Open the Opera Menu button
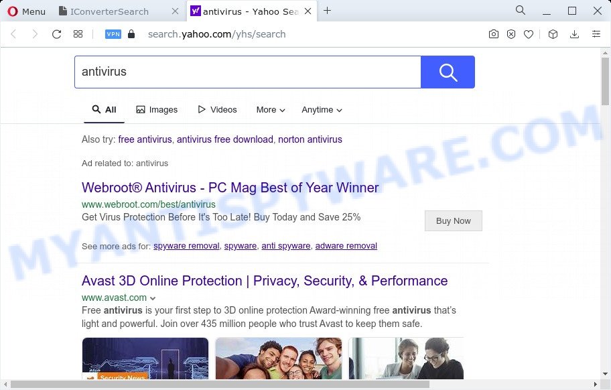This screenshot has height=390, width=611. pyautogui.click(x=27, y=11)
